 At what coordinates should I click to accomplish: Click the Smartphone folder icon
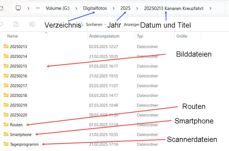click(x=6, y=134)
